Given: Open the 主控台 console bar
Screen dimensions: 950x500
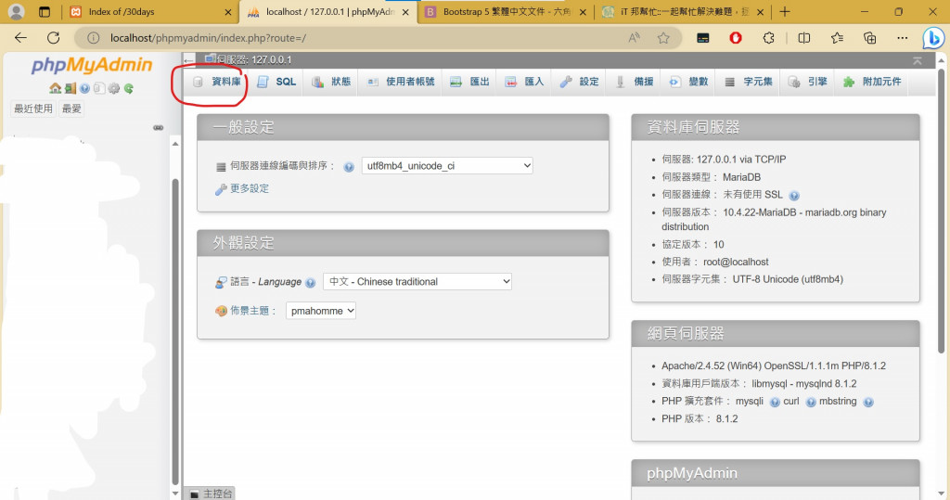Looking at the screenshot, I should tap(211, 494).
